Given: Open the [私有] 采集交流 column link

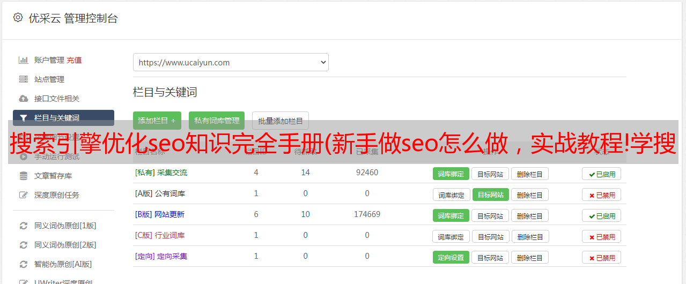Looking at the screenshot, I should pos(161,173).
